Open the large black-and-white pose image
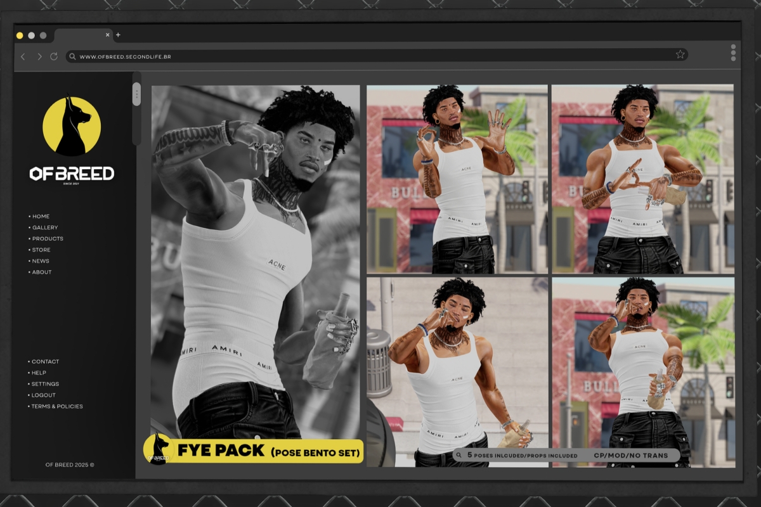Image resolution: width=761 pixels, height=507 pixels. tap(255, 253)
